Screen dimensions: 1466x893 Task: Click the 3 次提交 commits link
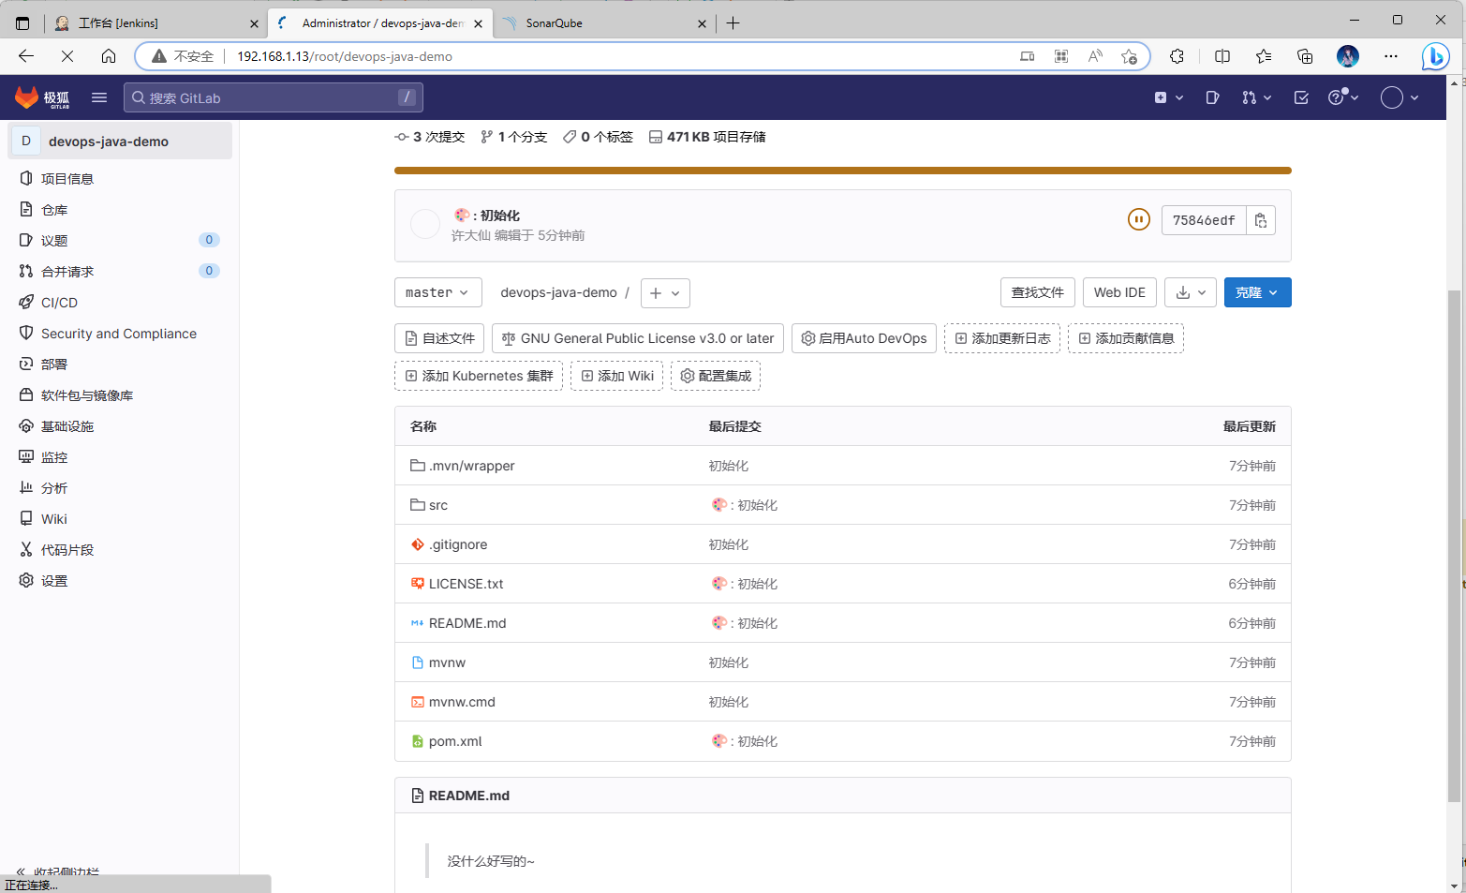coord(430,137)
